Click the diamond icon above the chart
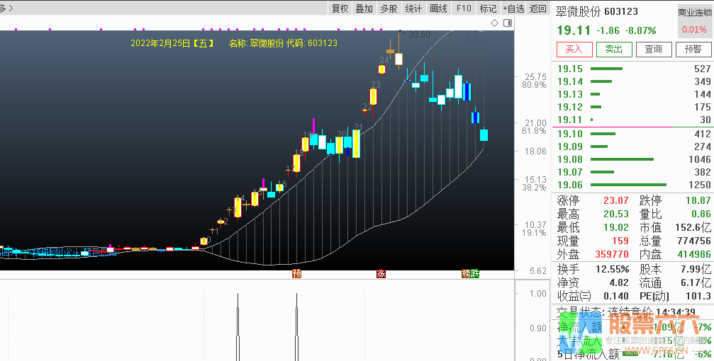 (x=494, y=23)
